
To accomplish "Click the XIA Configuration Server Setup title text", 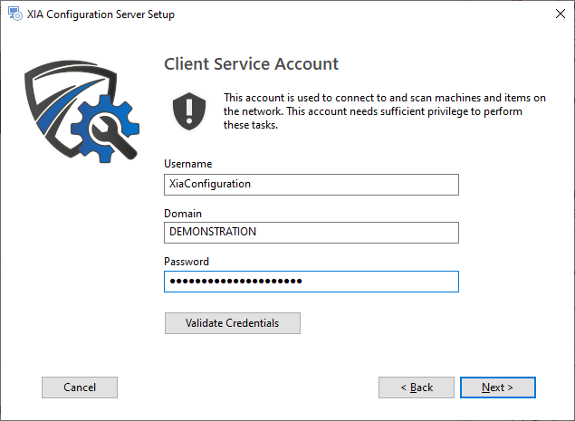I will (101, 14).
